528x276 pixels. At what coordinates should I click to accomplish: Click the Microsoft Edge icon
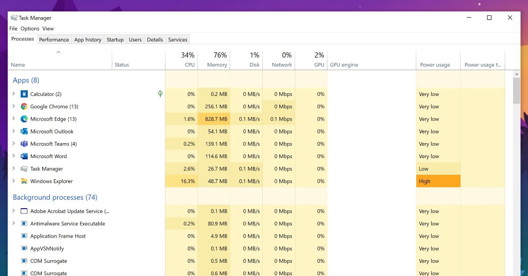coord(24,119)
